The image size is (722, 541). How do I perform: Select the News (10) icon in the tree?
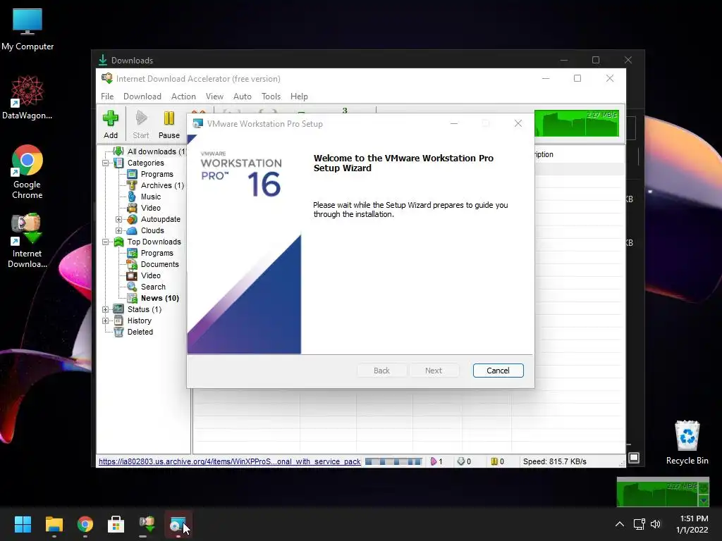(x=132, y=298)
